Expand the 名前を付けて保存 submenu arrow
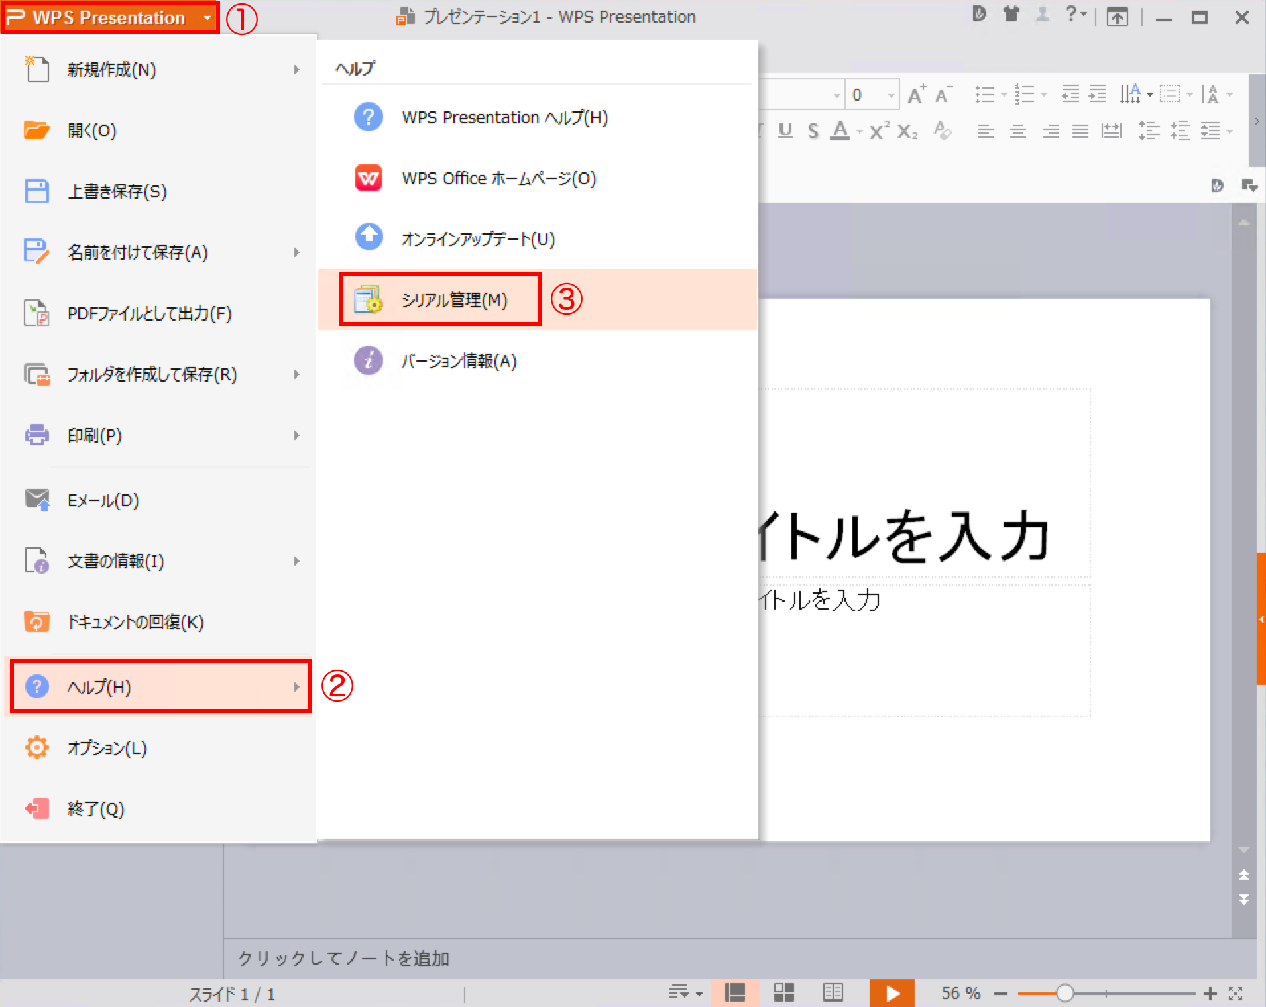This screenshot has width=1266, height=1007. point(297,252)
